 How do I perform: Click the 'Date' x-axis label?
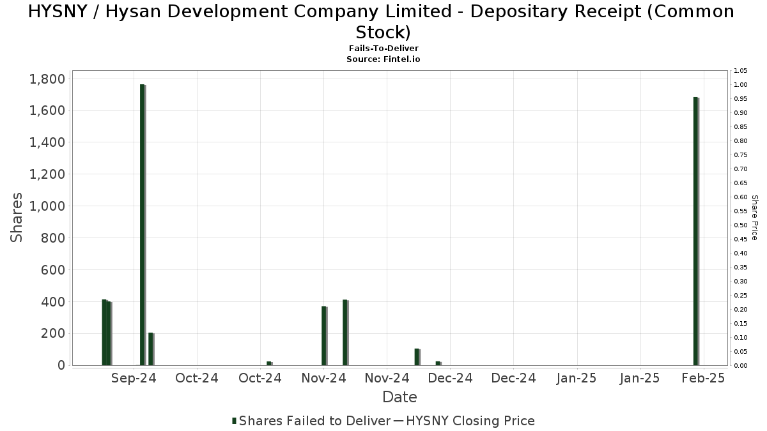point(399,397)
